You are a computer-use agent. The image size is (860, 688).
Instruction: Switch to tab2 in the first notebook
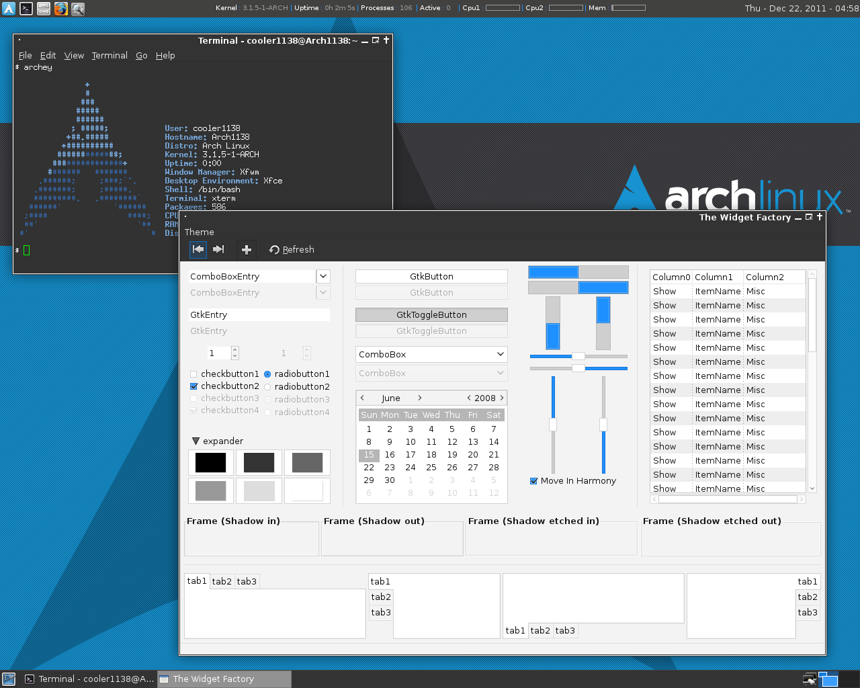pos(222,580)
